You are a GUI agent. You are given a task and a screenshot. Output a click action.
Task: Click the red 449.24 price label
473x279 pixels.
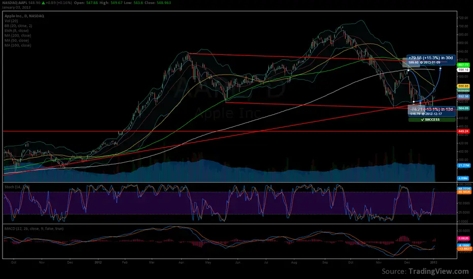tap(463, 131)
